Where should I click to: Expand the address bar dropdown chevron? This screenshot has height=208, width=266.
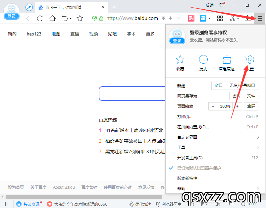179,18
